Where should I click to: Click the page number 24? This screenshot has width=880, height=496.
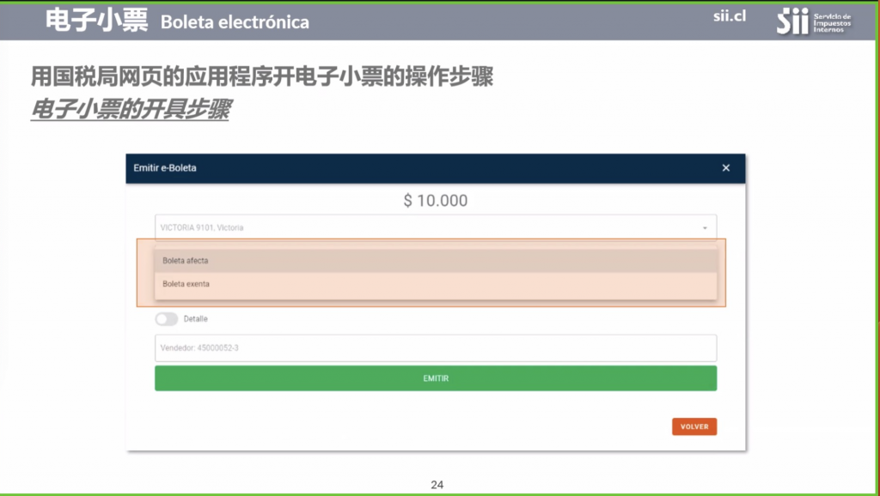pyautogui.click(x=437, y=485)
